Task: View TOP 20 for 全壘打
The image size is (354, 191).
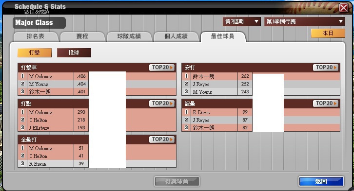Action: 162,139
